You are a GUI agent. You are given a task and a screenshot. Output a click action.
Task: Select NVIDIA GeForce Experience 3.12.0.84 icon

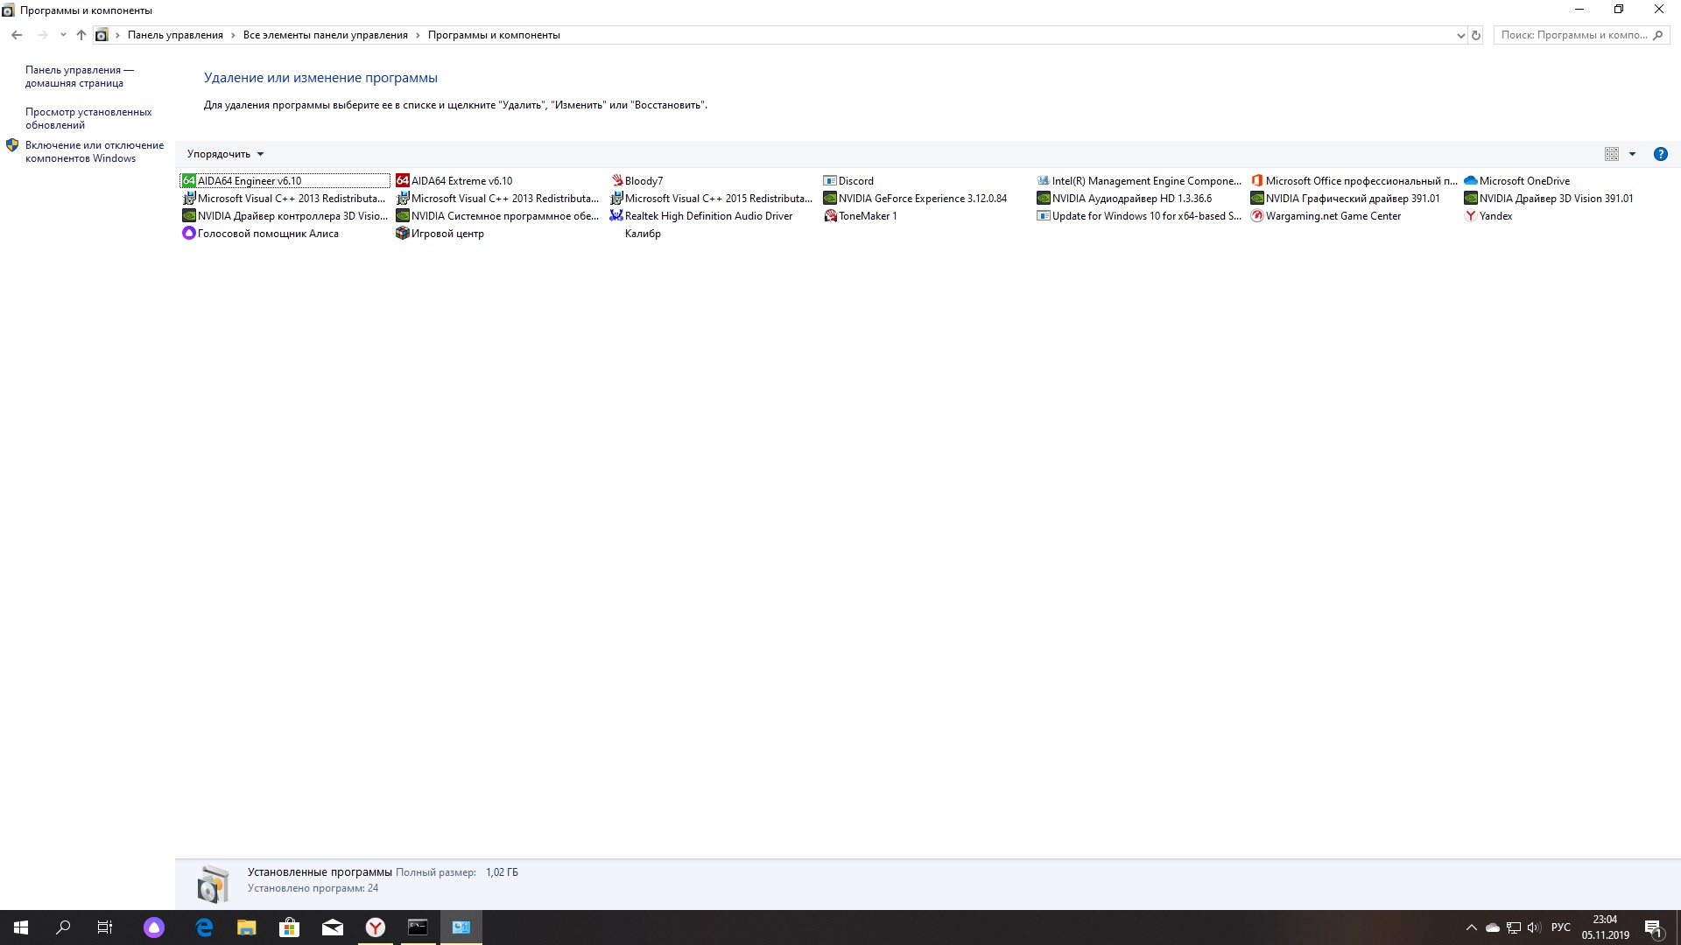click(x=830, y=199)
